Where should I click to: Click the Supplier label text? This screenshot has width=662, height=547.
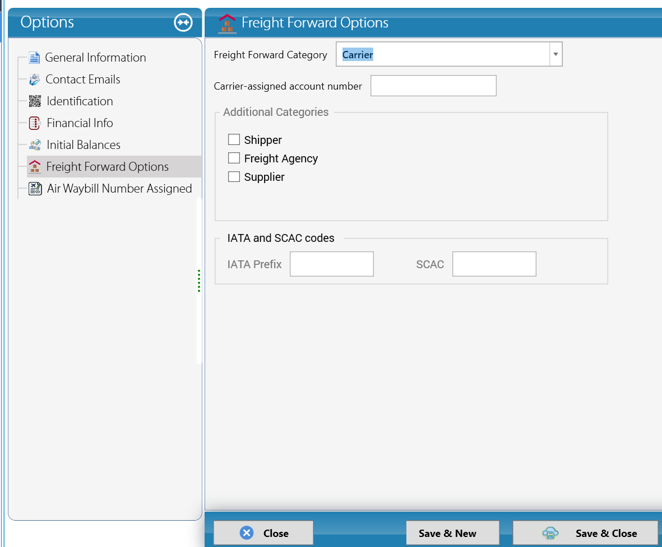(x=264, y=177)
